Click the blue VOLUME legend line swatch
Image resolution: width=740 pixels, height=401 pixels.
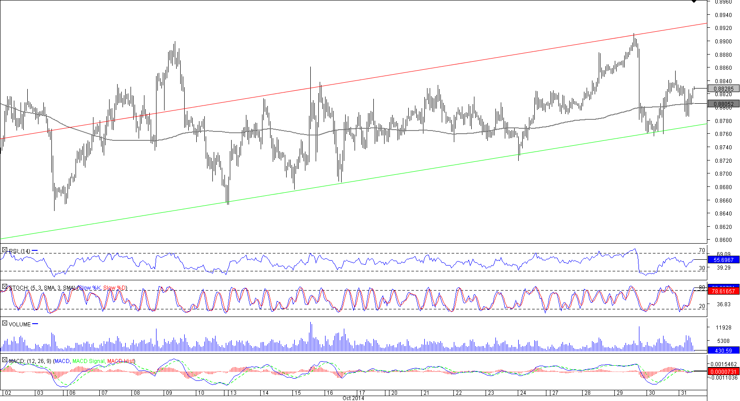tap(35, 324)
